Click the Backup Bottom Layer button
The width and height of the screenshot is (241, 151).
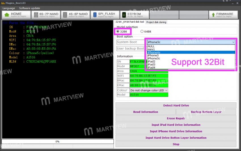206,112
